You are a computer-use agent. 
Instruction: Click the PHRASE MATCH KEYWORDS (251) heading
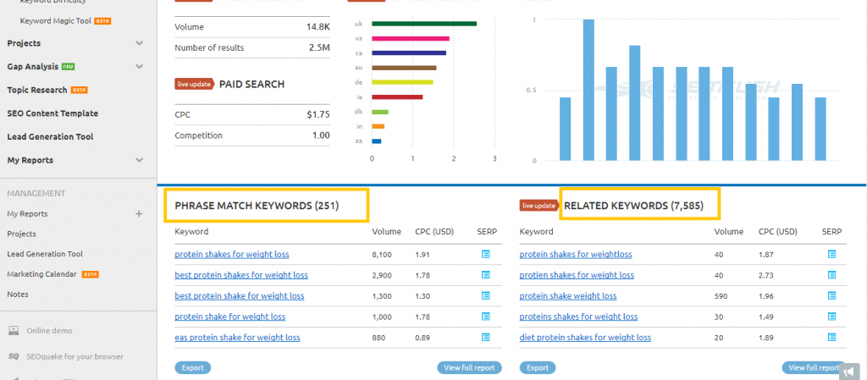tap(257, 206)
